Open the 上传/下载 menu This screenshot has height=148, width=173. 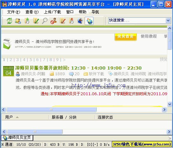[52, 12]
